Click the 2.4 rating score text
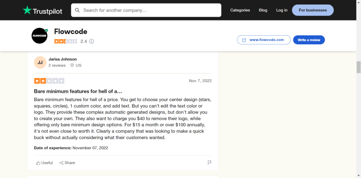Viewport: 361px width, 178px height. pyautogui.click(x=84, y=42)
